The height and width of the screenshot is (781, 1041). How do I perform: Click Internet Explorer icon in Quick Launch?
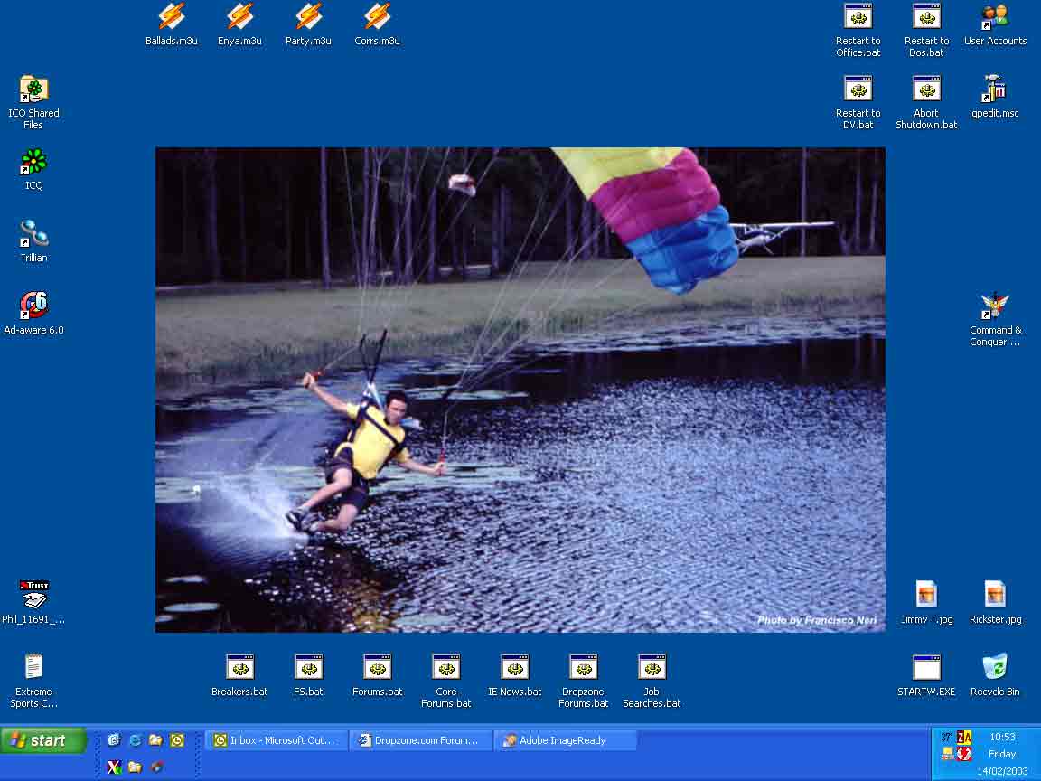click(135, 739)
